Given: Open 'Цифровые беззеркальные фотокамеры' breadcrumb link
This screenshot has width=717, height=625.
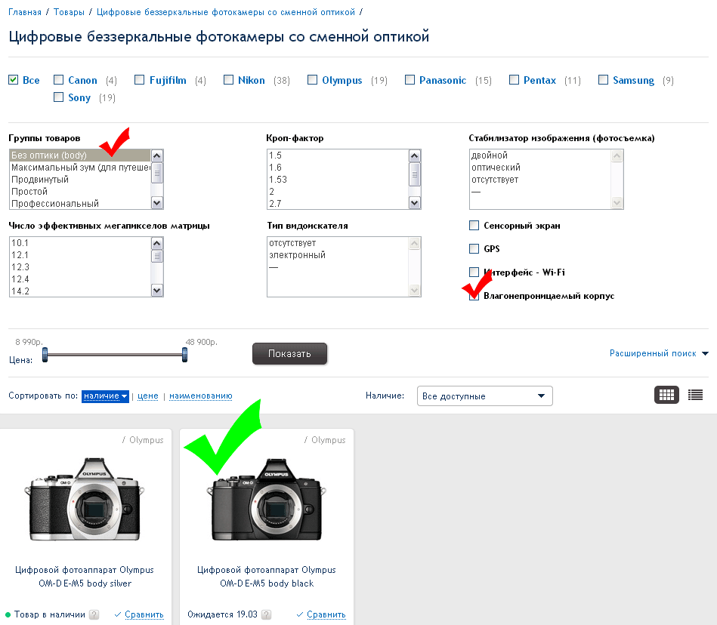Looking at the screenshot, I should [225, 12].
